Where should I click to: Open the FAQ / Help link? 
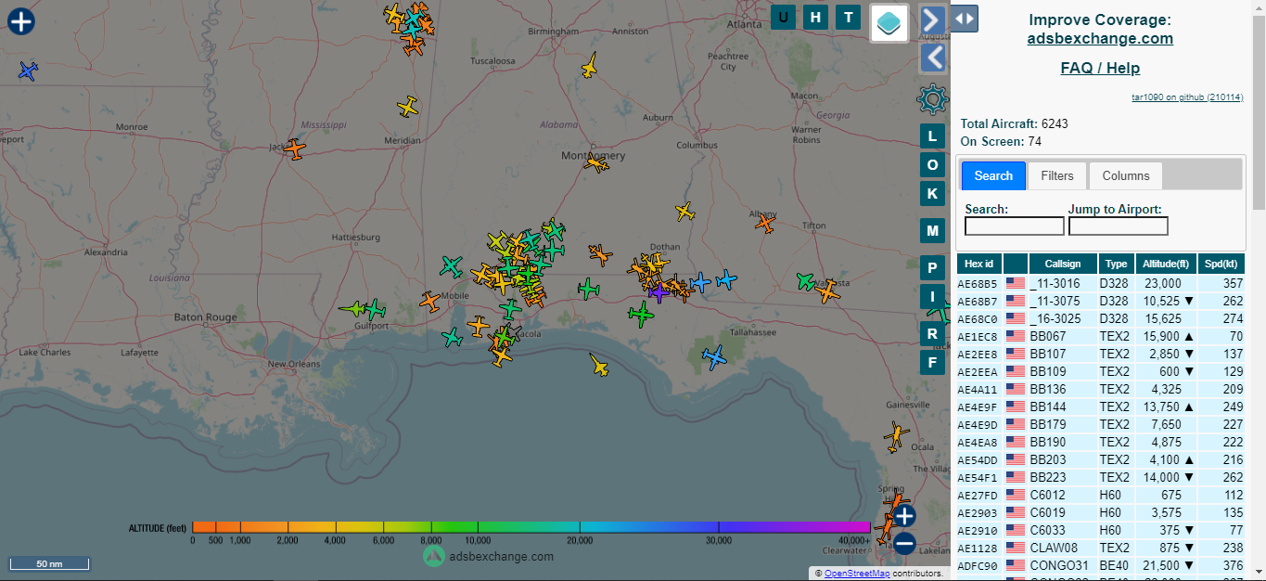coord(1100,68)
